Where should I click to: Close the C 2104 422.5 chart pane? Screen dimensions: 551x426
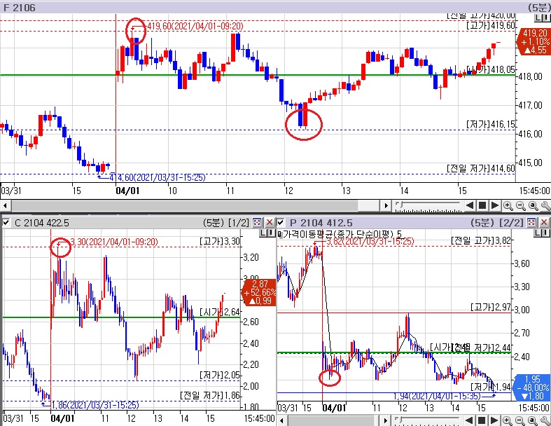[x=270, y=222]
